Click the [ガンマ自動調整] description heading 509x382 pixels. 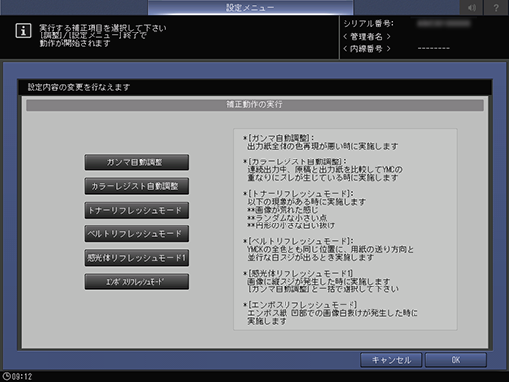[x=279, y=138]
